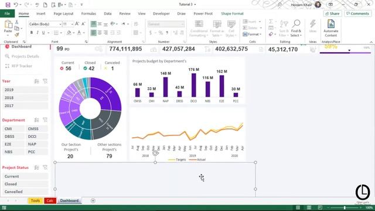
Task: Click the Clear eraser icon in Editing
Action: coord(271,35)
